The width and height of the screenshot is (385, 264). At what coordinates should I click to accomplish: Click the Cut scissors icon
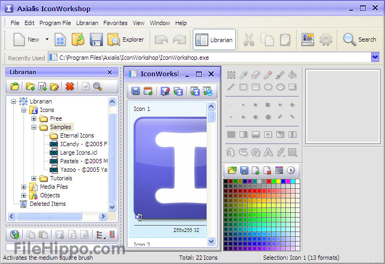[249, 39]
